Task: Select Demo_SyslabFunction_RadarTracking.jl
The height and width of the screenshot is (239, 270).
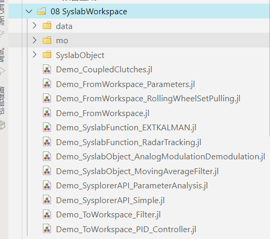Action: point(129,142)
